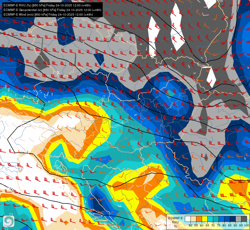Pick the orange 55-60% legend swatch

coord(199,219)
